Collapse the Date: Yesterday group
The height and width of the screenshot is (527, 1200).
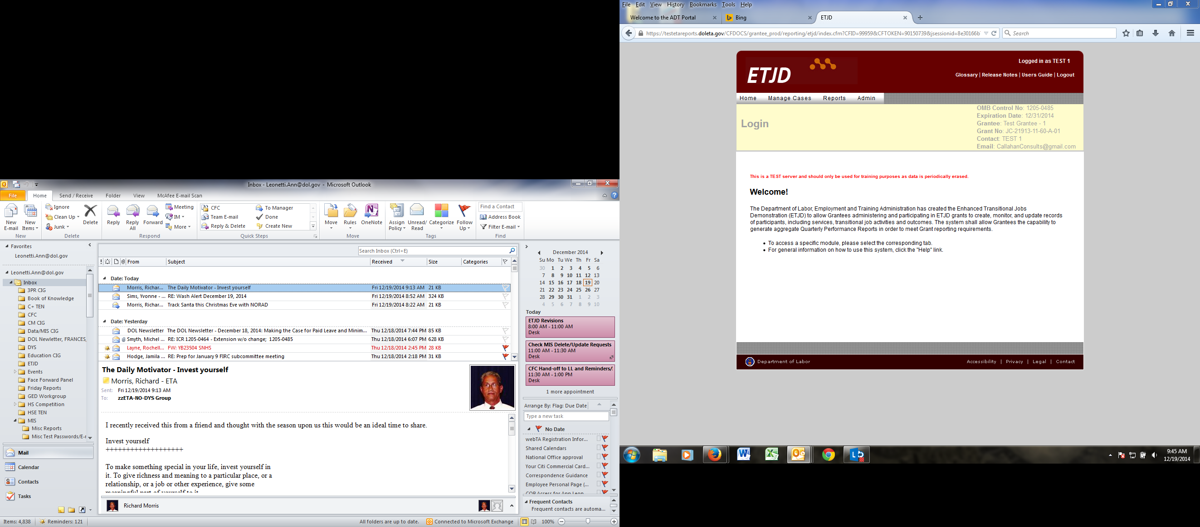point(104,321)
